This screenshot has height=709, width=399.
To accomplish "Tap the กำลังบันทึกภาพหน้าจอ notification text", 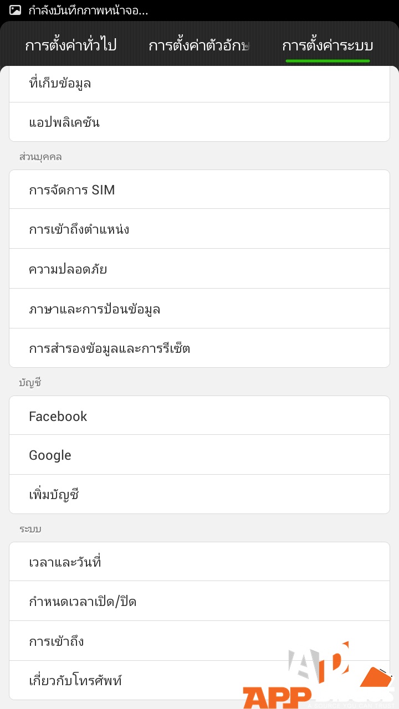I will [89, 10].
